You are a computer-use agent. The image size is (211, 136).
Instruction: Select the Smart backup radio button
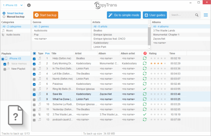pyautogui.click(x=4, y=13)
